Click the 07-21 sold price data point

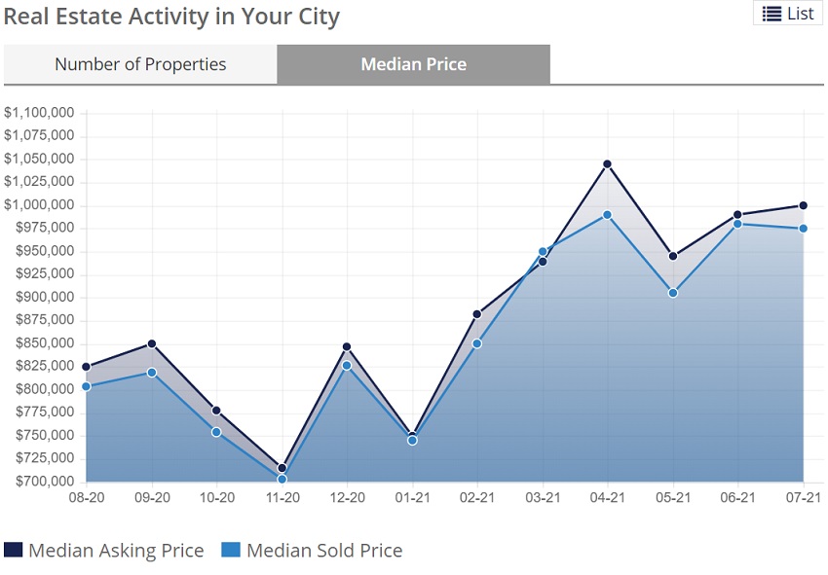point(804,229)
